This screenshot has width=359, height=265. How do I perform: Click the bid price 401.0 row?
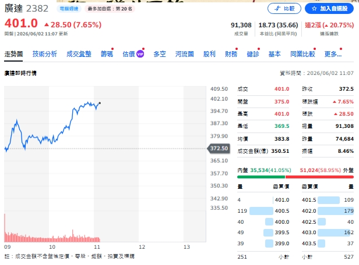click(x=263, y=200)
